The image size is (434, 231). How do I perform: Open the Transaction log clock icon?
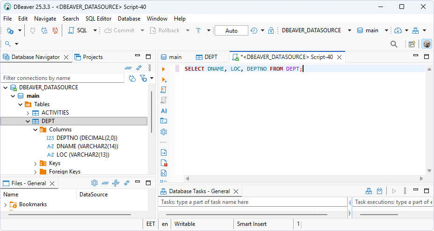coord(254,30)
